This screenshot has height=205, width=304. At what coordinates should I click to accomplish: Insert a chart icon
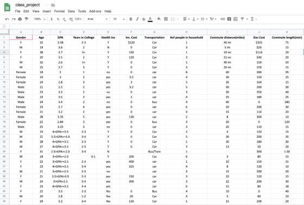[236, 19]
